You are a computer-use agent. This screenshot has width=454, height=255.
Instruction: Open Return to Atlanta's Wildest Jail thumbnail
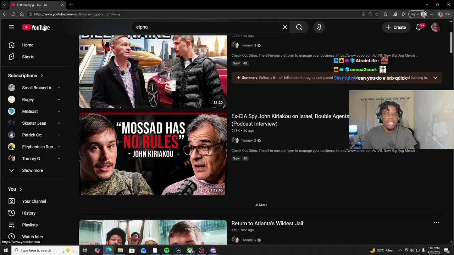(x=153, y=232)
